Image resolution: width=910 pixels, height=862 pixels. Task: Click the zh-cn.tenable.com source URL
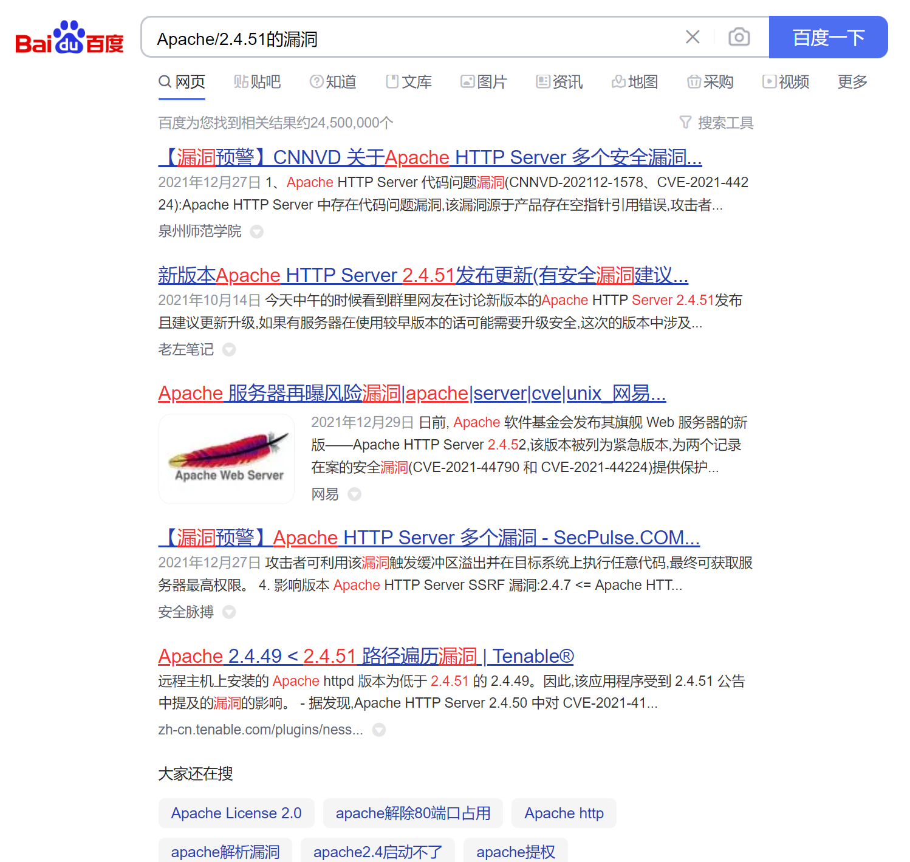261,730
